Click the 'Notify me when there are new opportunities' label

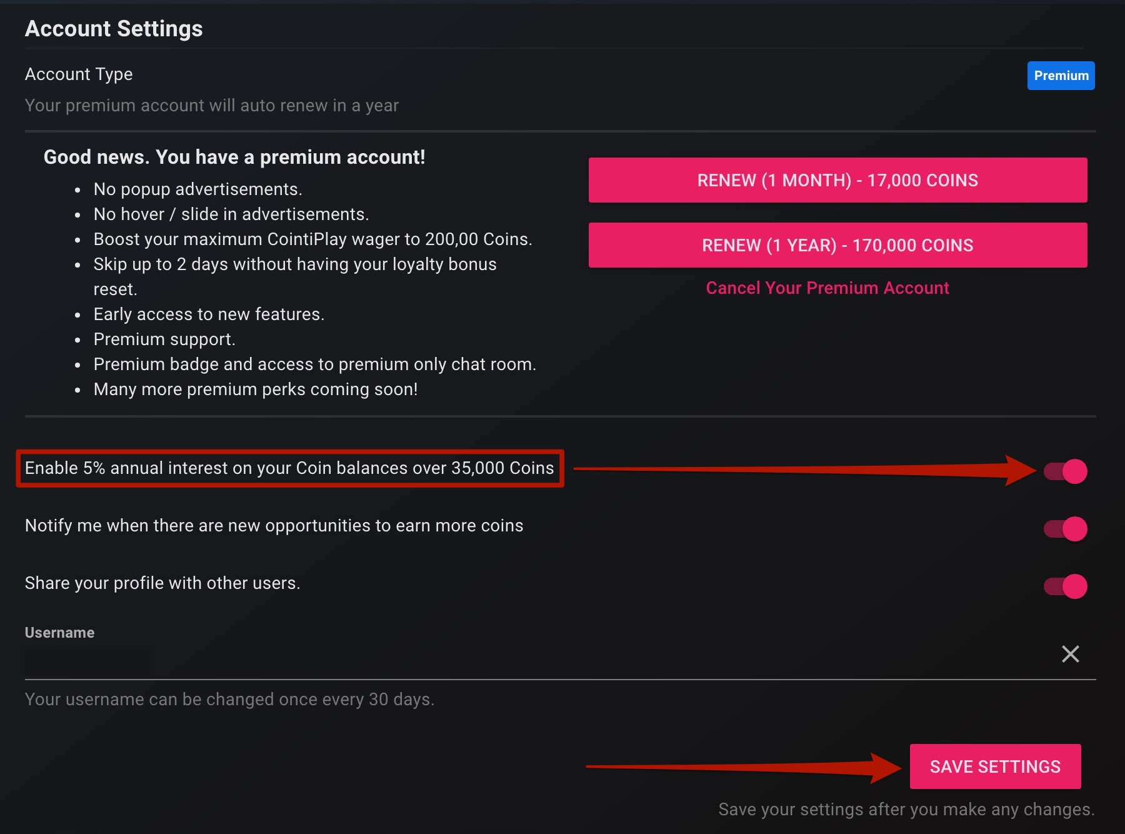tap(274, 526)
